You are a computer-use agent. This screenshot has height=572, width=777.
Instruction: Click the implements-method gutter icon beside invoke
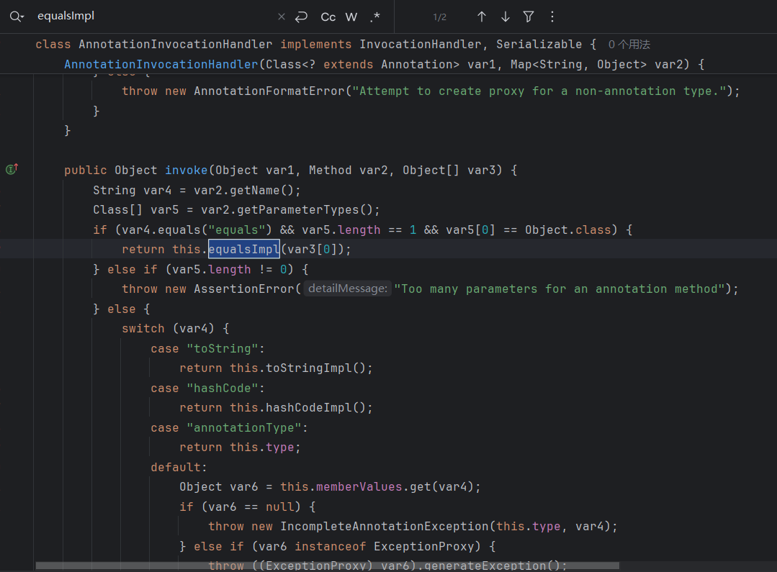coord(12,170)
